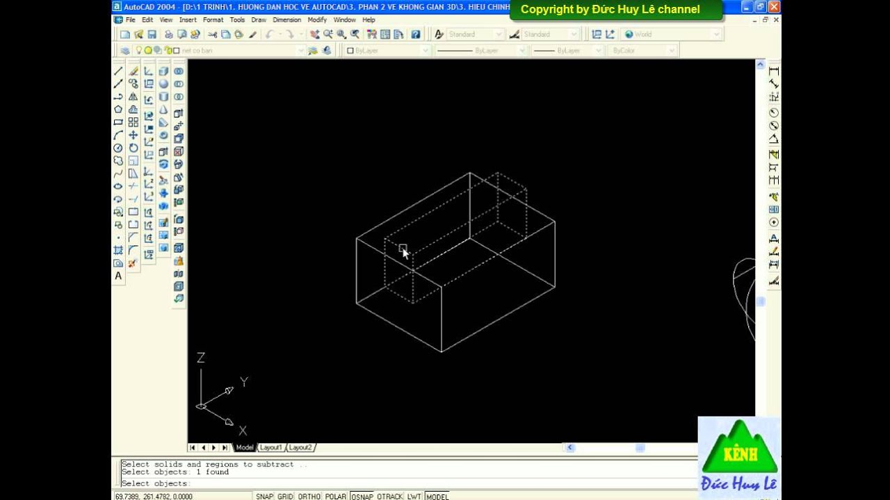Open the ByColor plot style dropdown
The height and width of the screenshot is (500, 890).
tap(671, 51)
